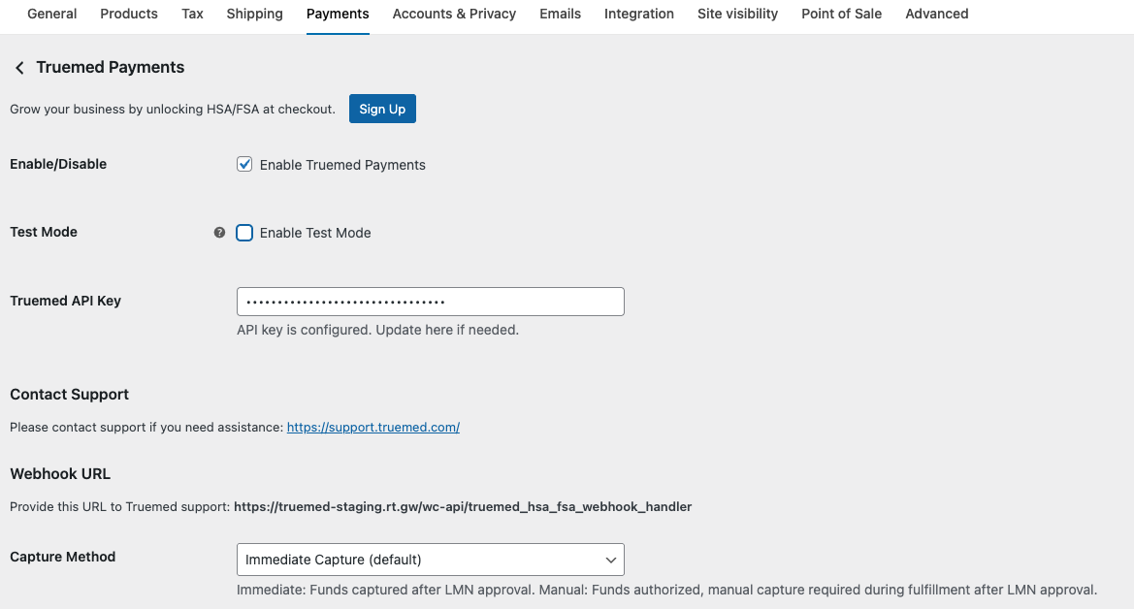Switch to the General settings tab
The image size is (1134, 609).
51,14
